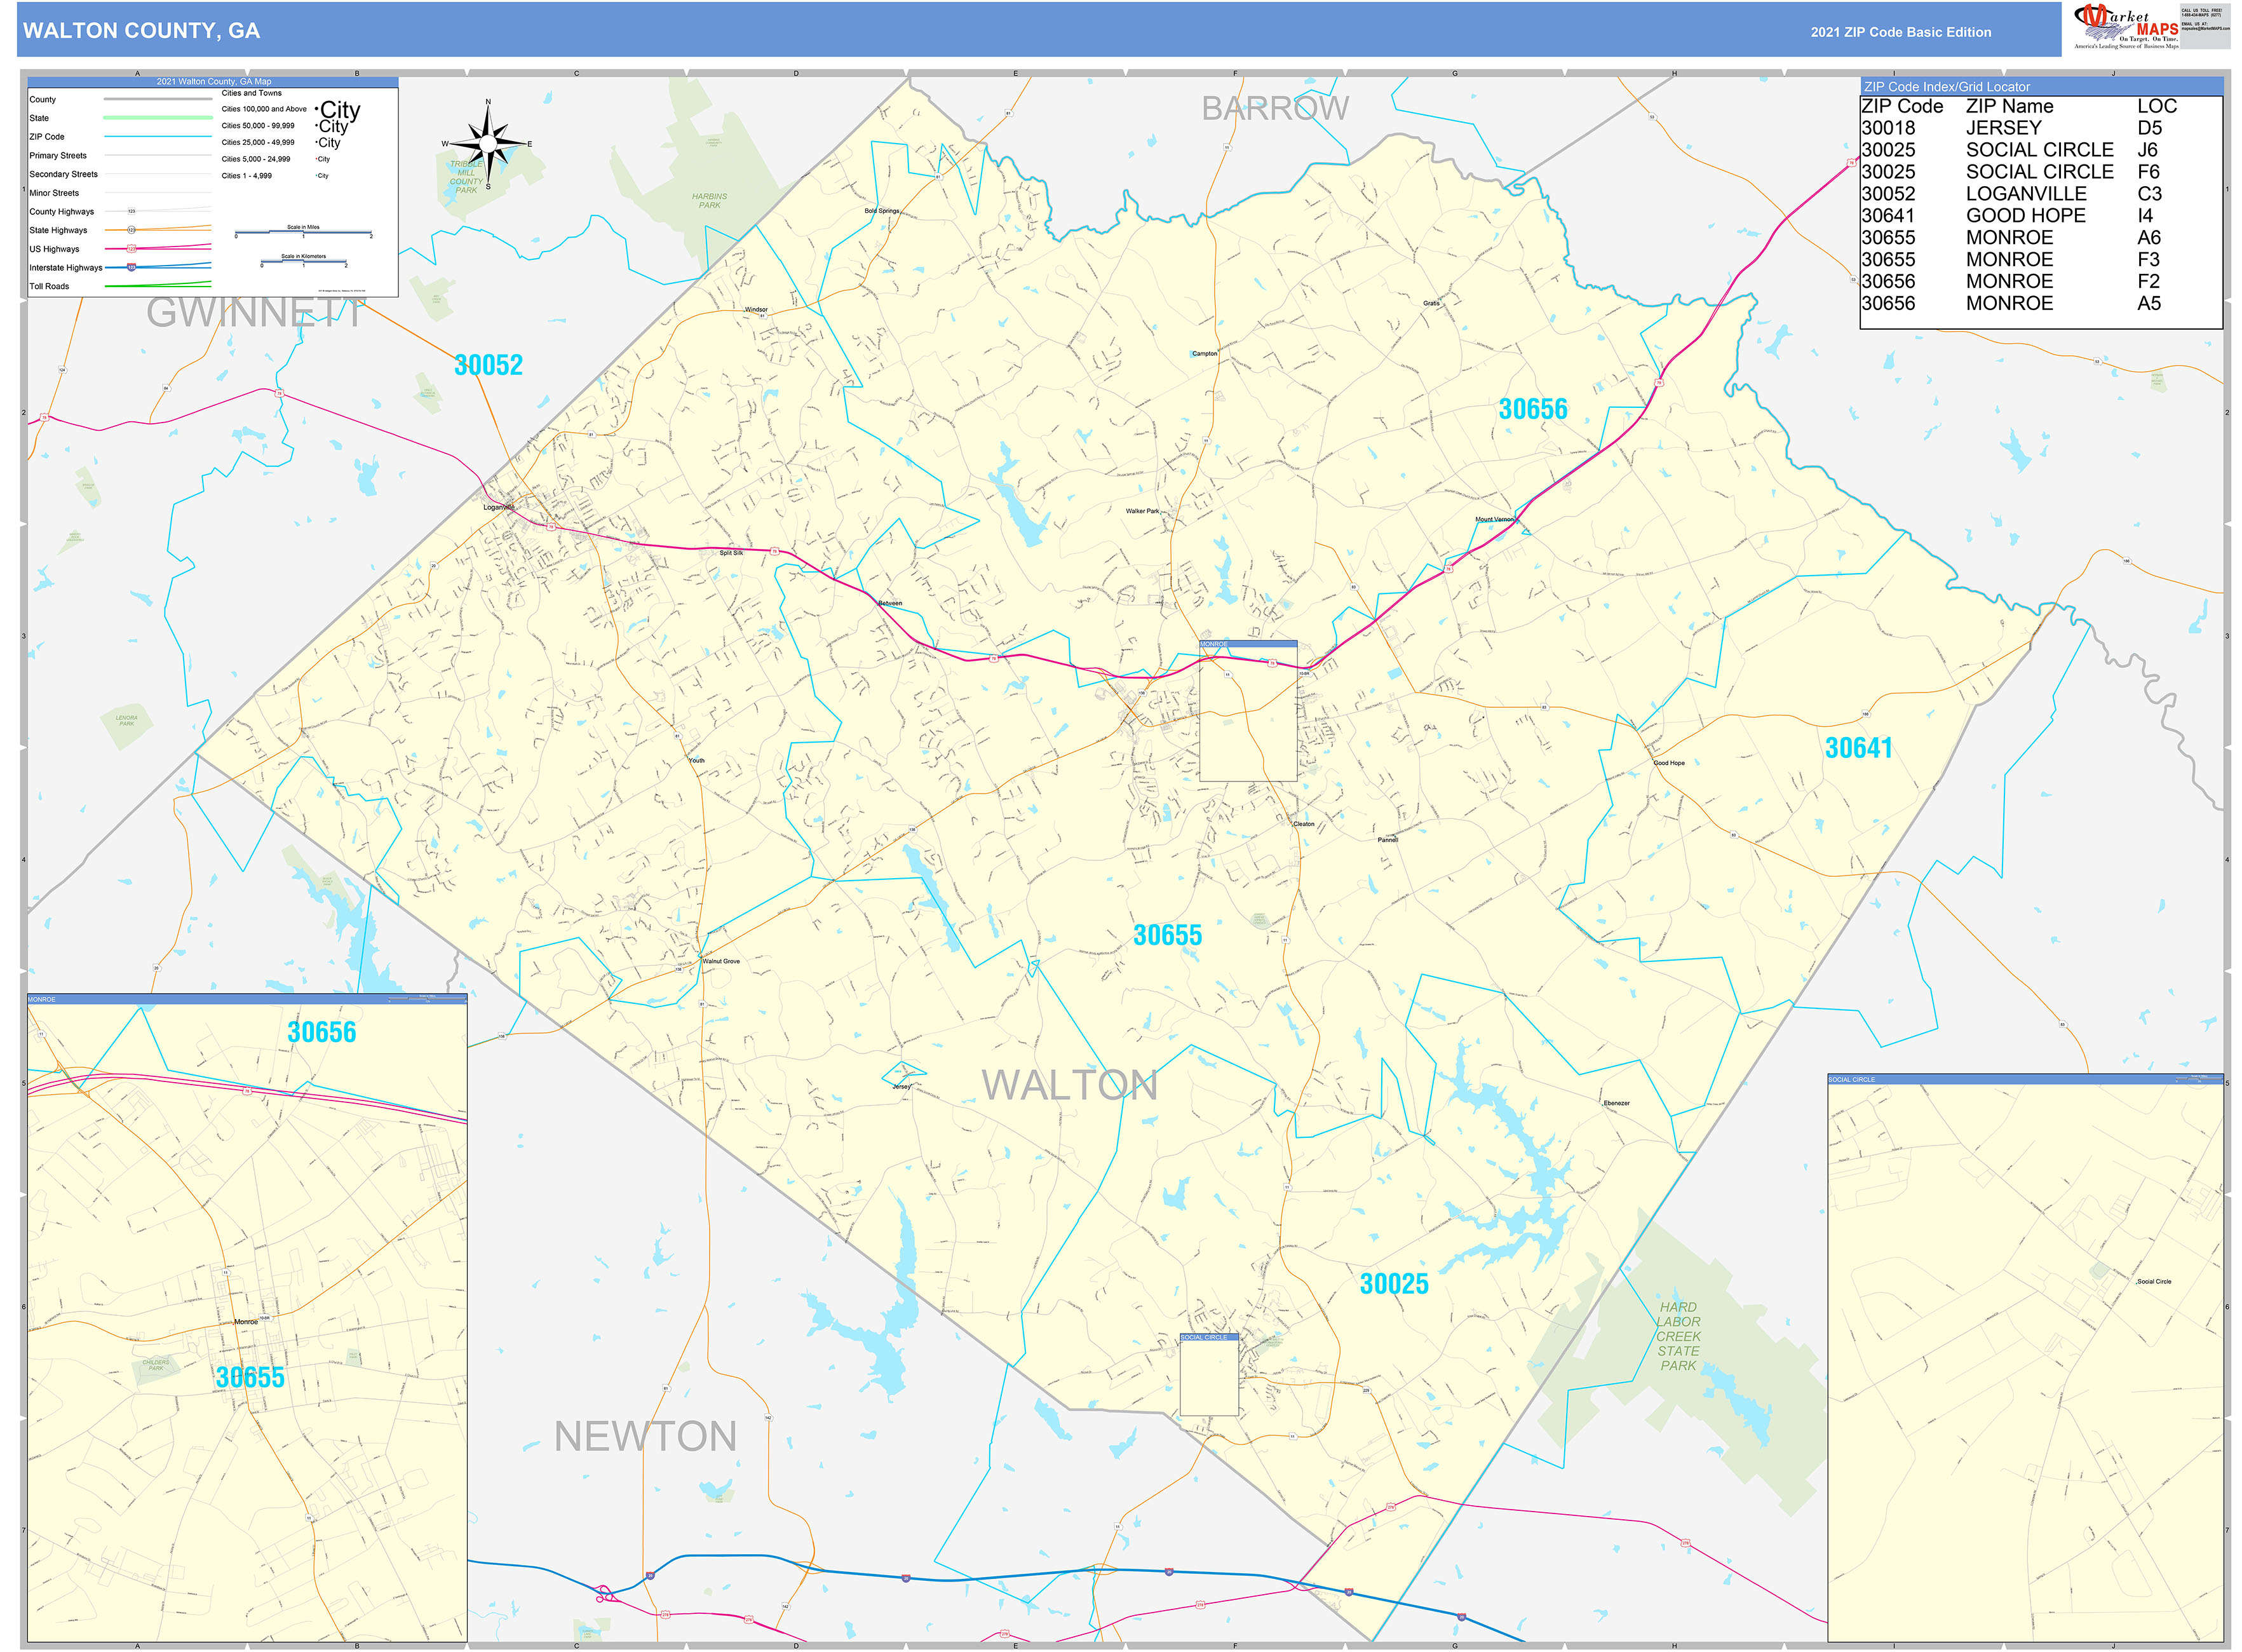Screen dimensions: 2242x1652
Task: Click the Good Hope town label on map
Action: click(1668, 763)
